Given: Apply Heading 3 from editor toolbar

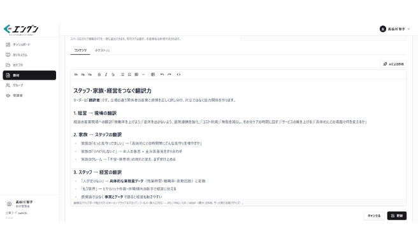Looking at the screenshot, I should [90, 74].
